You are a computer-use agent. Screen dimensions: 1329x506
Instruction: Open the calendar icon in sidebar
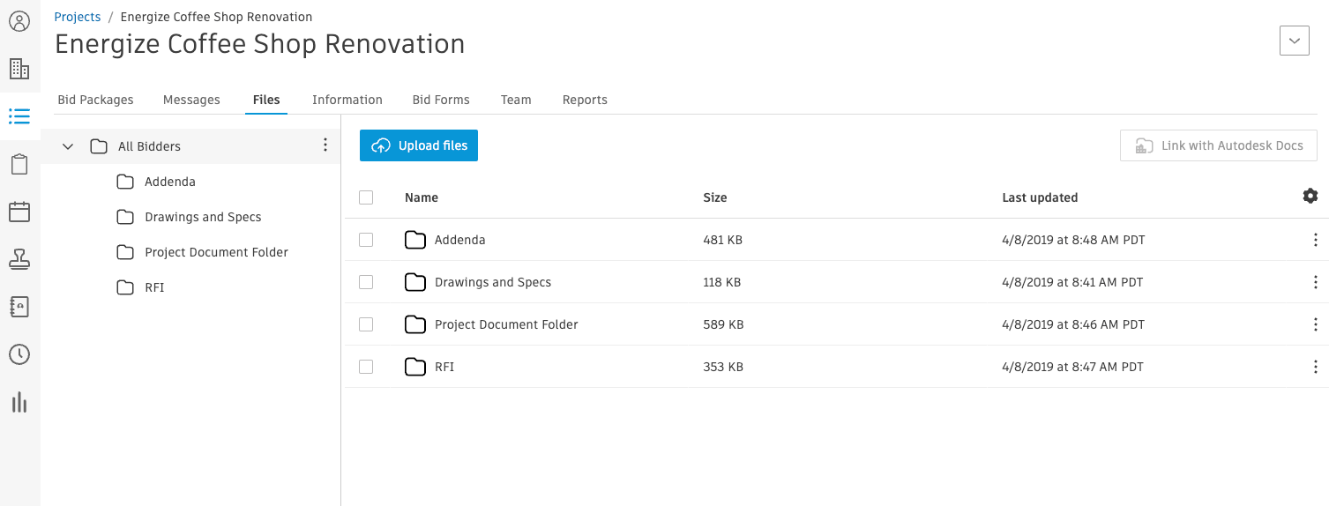tap(19, 212)
